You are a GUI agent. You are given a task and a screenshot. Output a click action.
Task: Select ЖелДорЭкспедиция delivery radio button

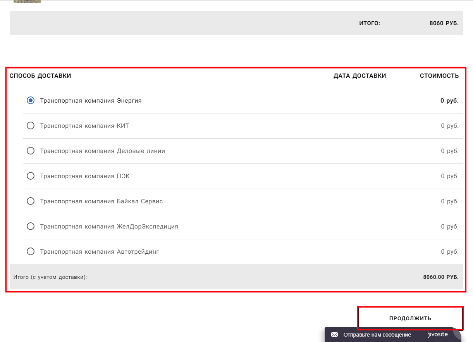(31, 227)
